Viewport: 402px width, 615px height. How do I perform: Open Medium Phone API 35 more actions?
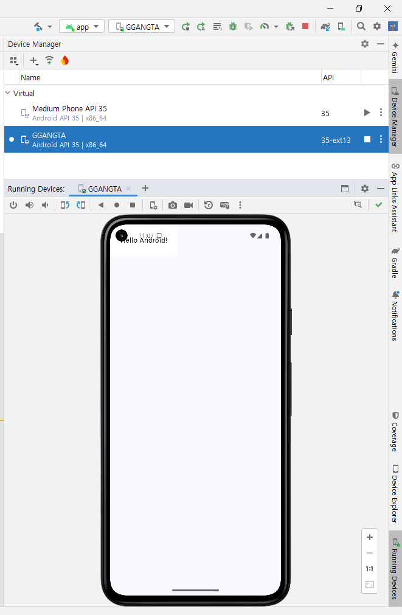381,113
